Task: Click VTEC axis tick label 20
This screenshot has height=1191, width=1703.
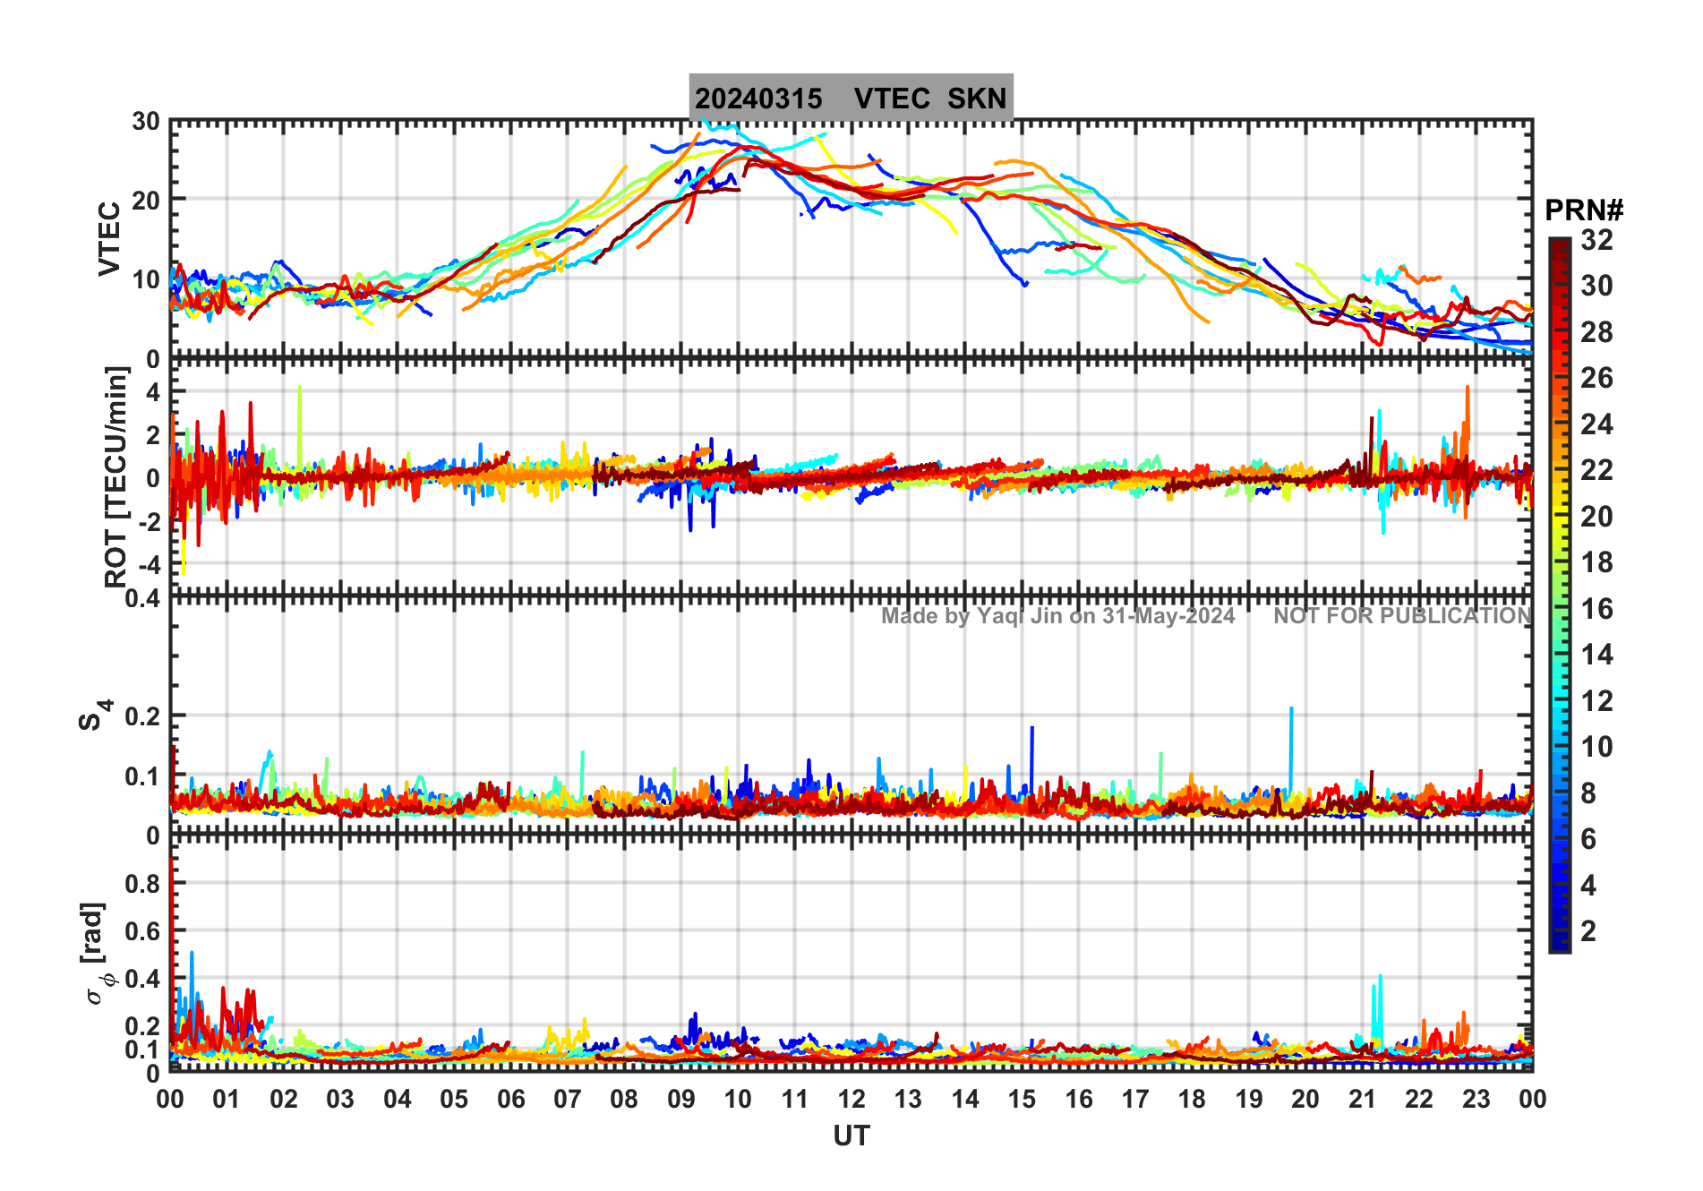Action: (x=145, y=201)
